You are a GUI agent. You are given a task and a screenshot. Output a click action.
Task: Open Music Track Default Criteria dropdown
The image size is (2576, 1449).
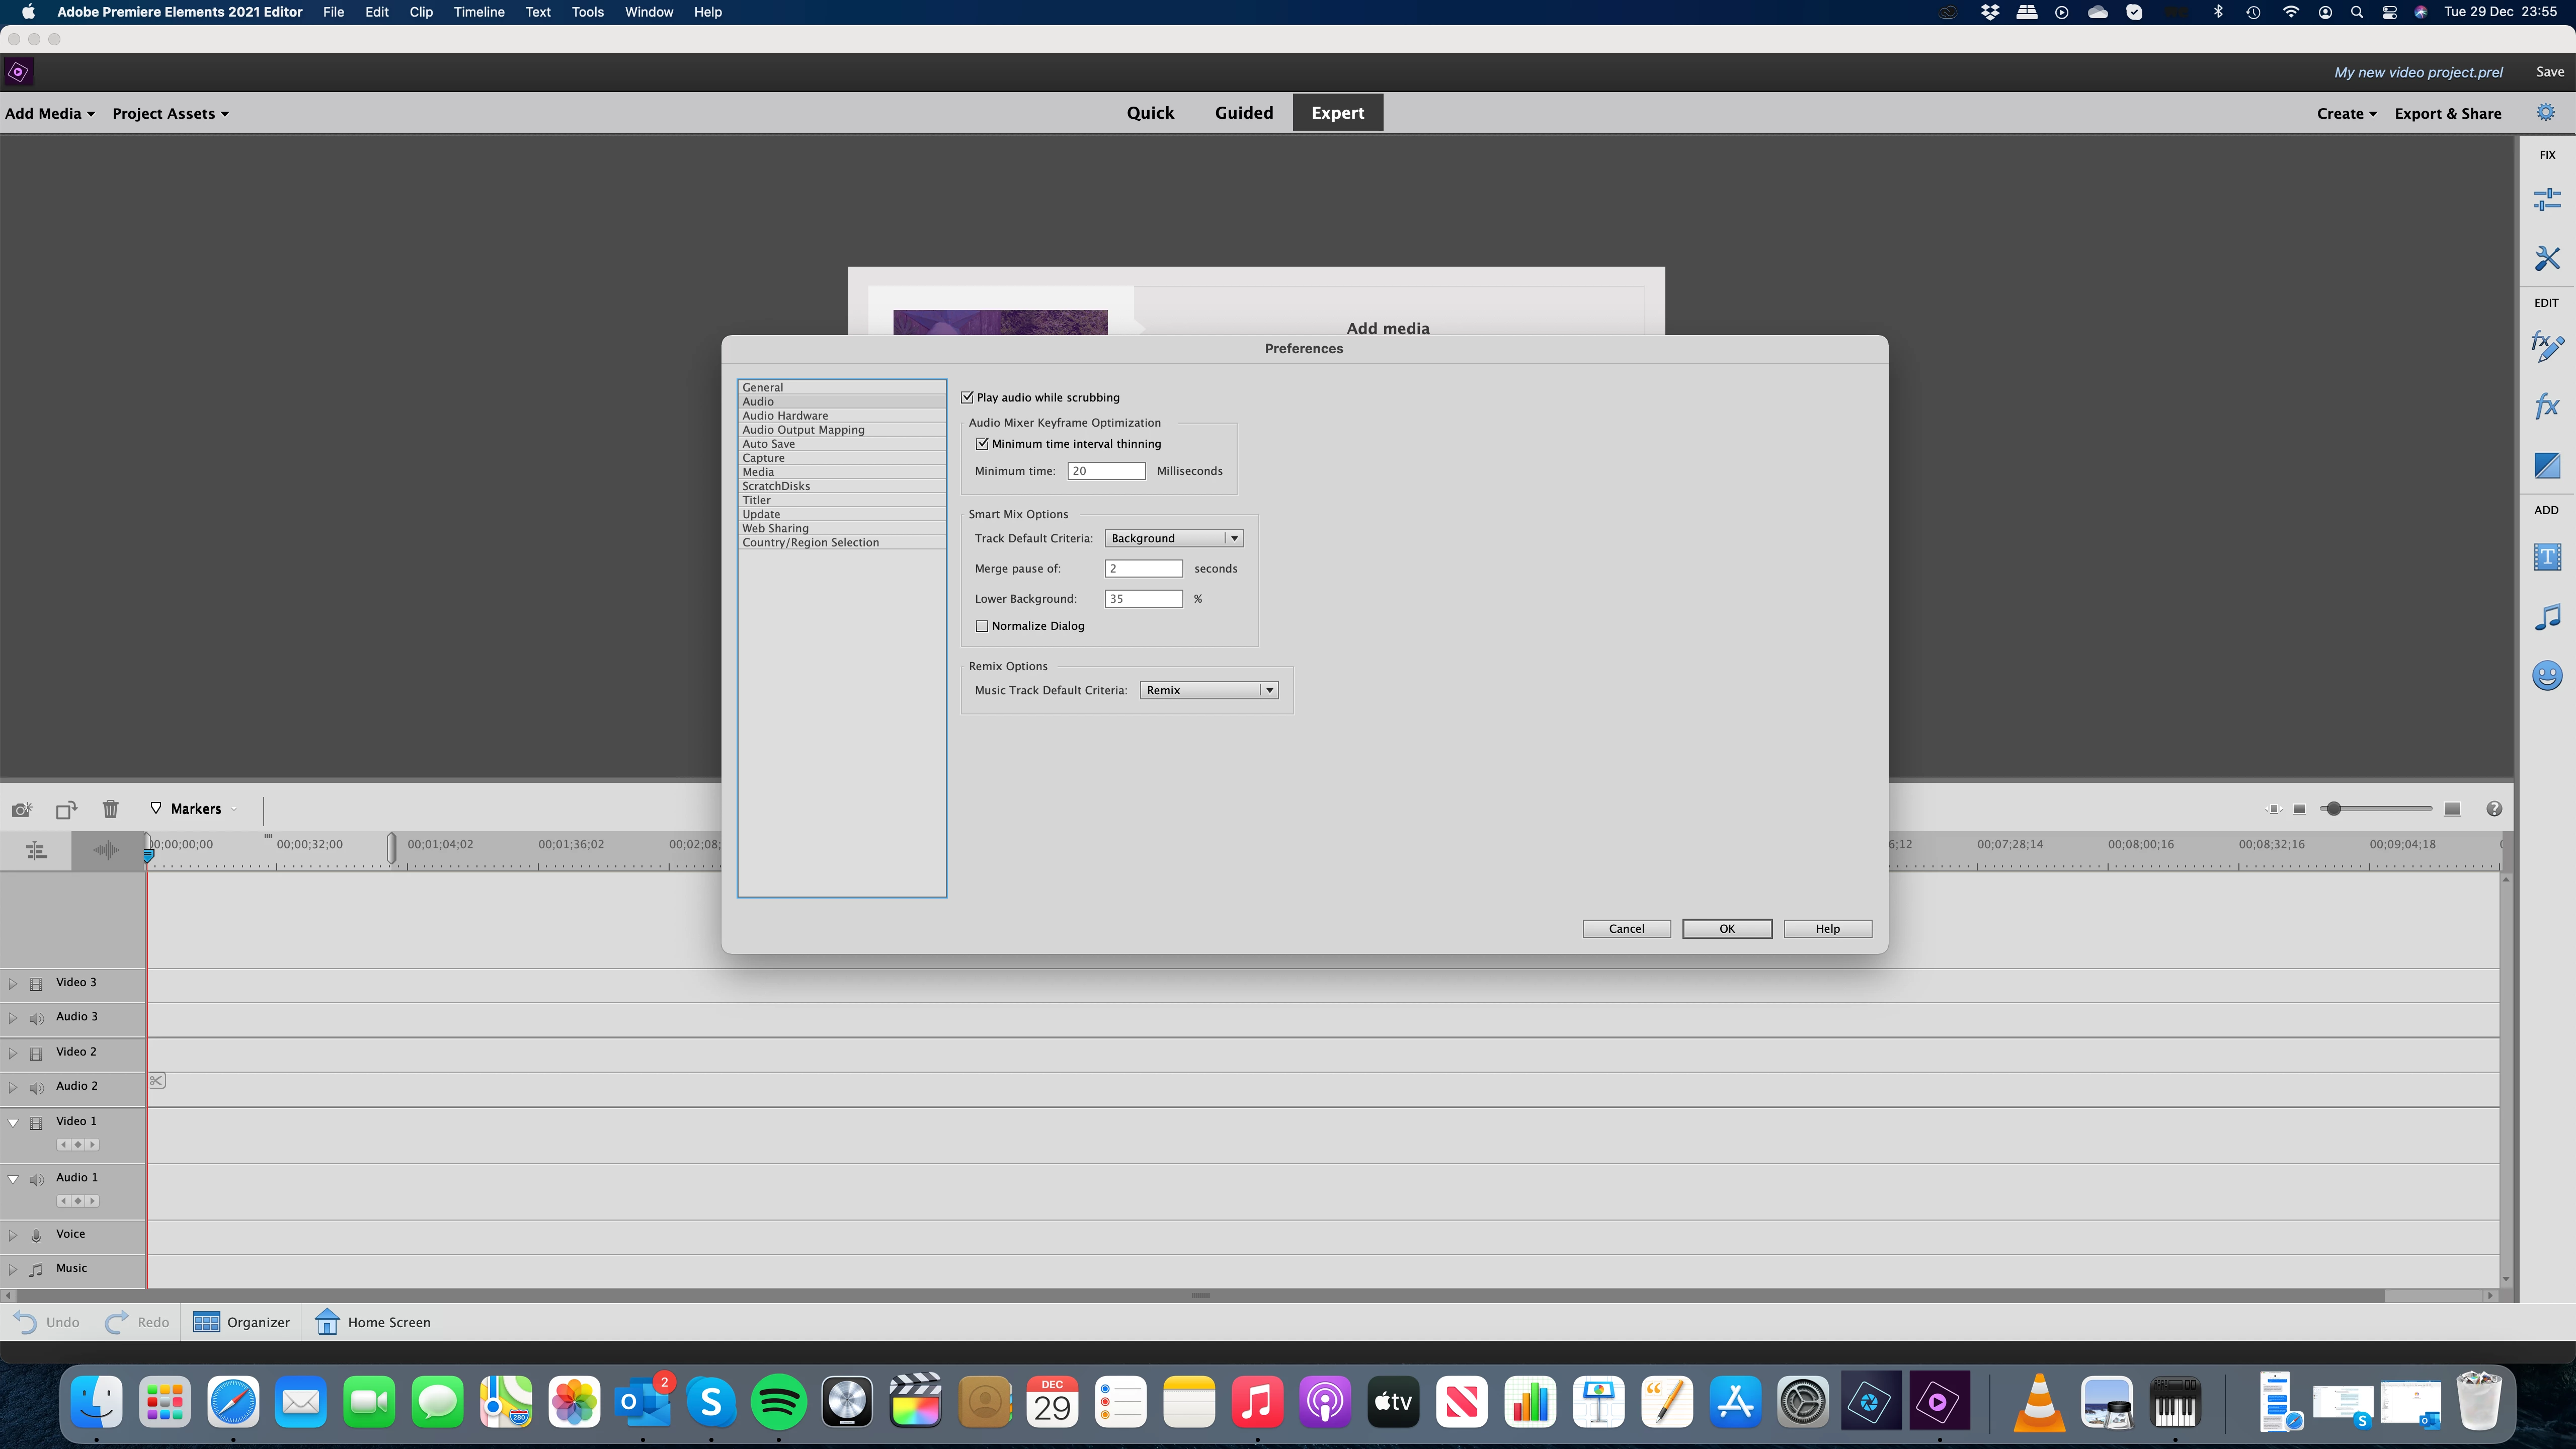point(1208,690)
